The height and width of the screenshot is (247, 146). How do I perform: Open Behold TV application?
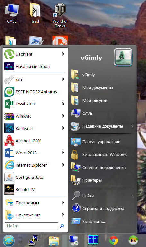tap(35, 189)
